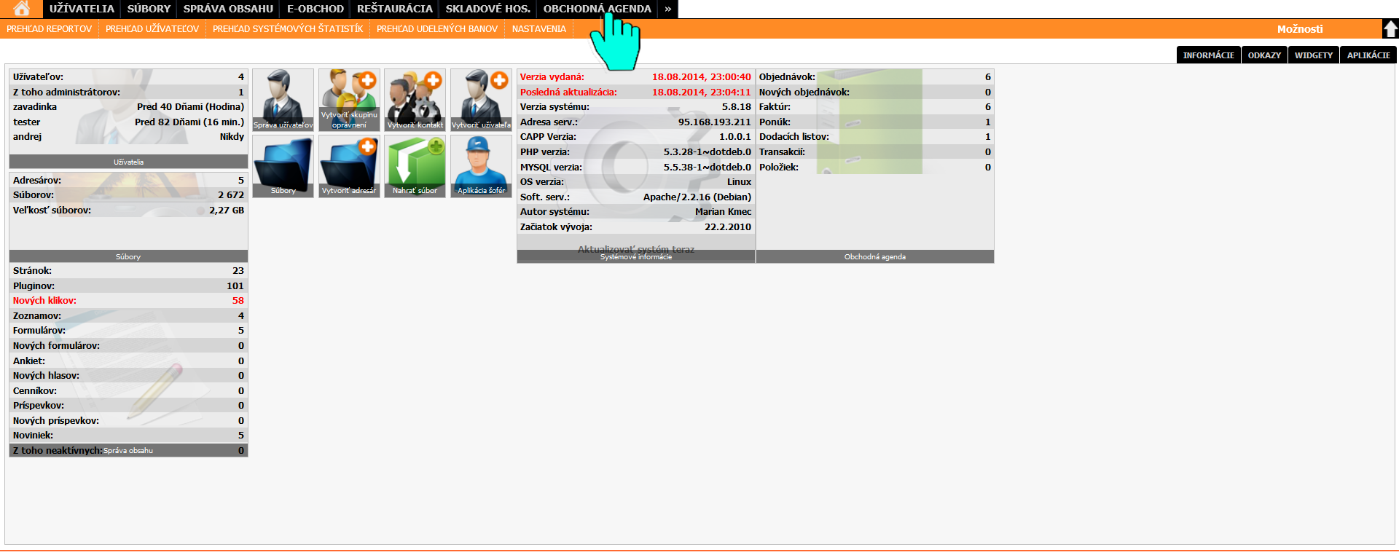This screenshot has height=555, width=1399.
Task: Click the Vytvoriť adresár icon
Action: [x=349, y=166]
